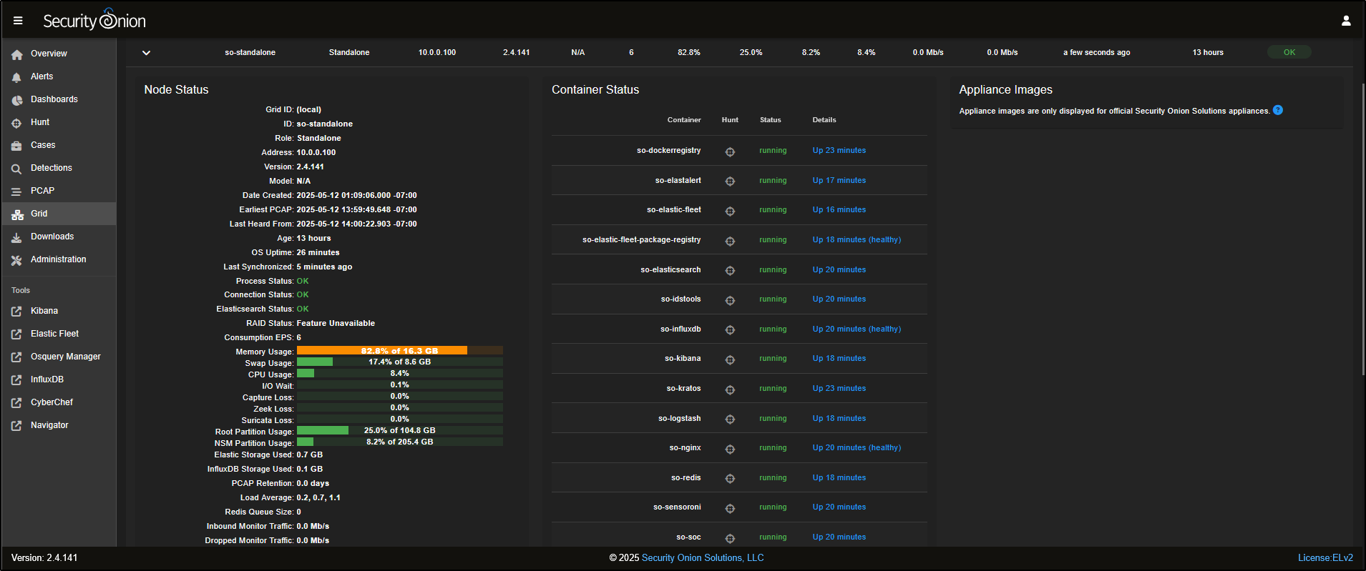The width and height of the screenshot is (1366, 571).
Task: Open Alerts from the sidebar
Action: (x=42, y=76)
